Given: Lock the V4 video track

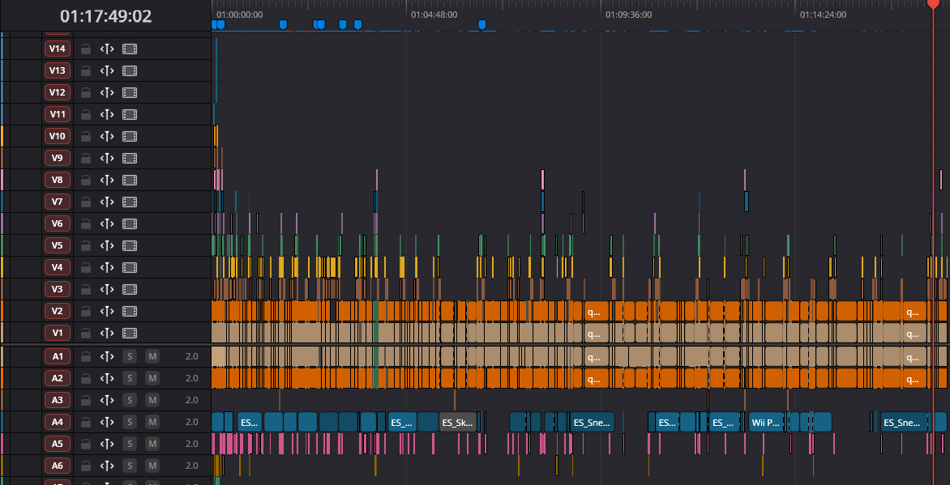Looking at the screenshot, I should 86,267.
